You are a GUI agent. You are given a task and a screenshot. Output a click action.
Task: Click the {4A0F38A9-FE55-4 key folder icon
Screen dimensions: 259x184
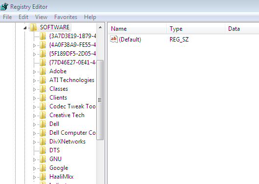(x=43, y=45)
